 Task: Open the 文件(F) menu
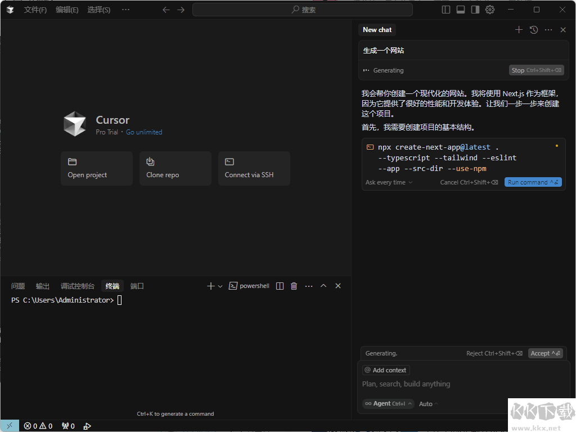click(35, 10)
